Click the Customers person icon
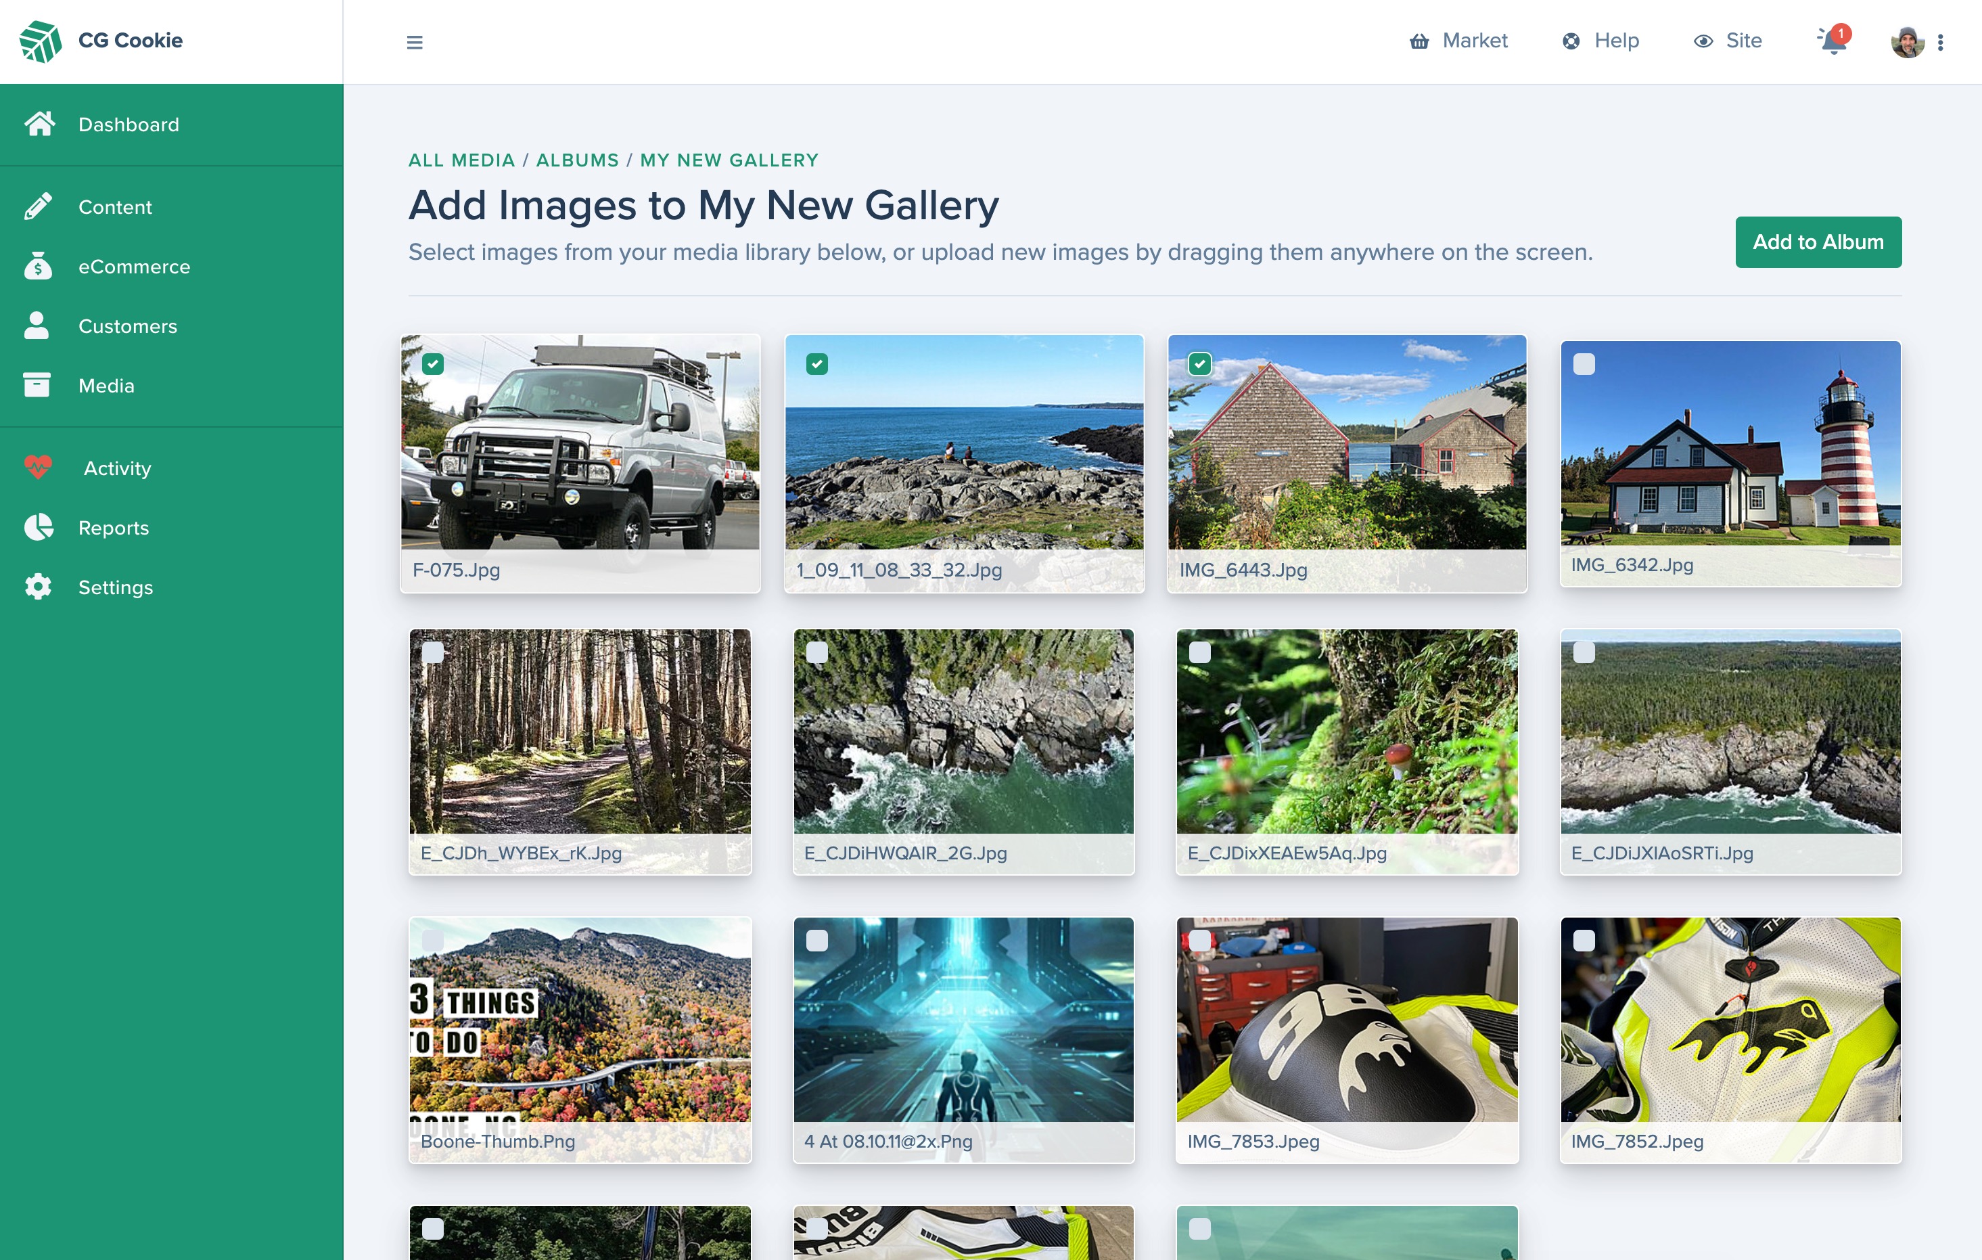This screenshot has height=1260, width=1982. point(37,325)
